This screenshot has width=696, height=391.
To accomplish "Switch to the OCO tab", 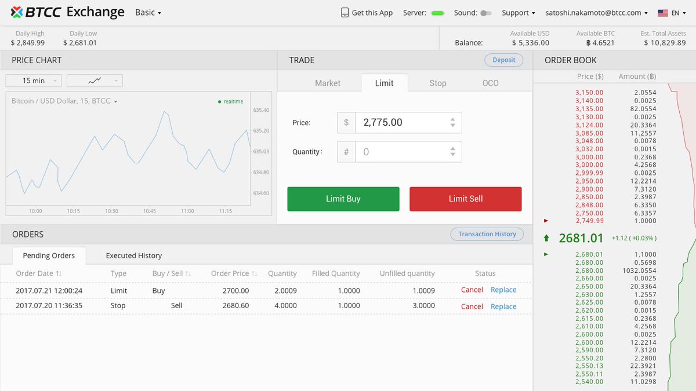I will pyautogui.click(x=491, y=83).
